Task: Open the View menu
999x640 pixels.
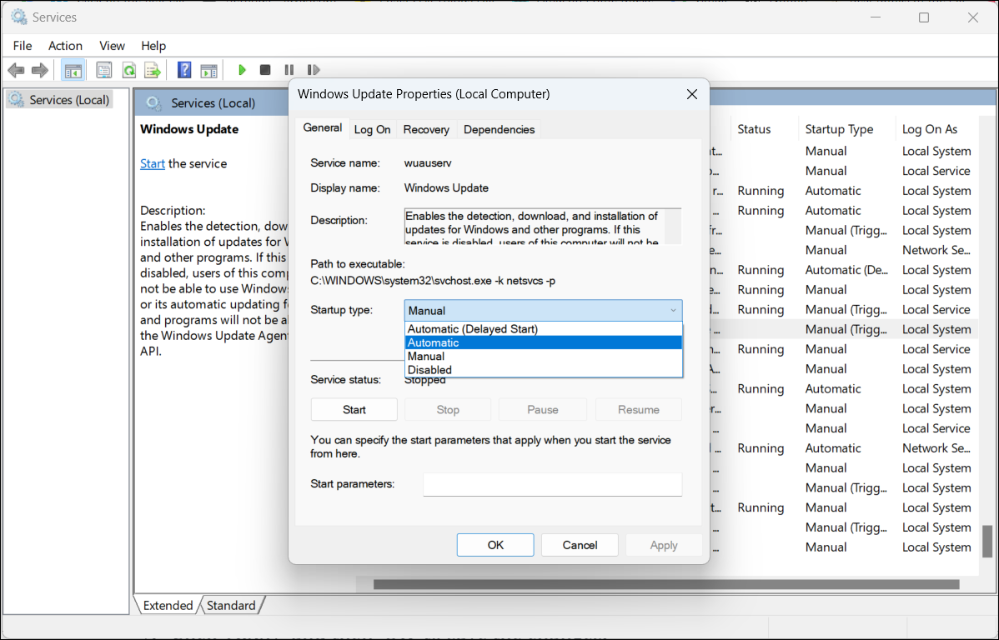Action: point(112,46)
